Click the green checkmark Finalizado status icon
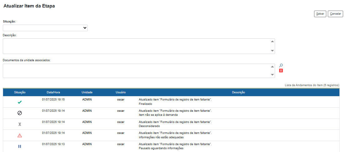 click(x=20, y=102)
